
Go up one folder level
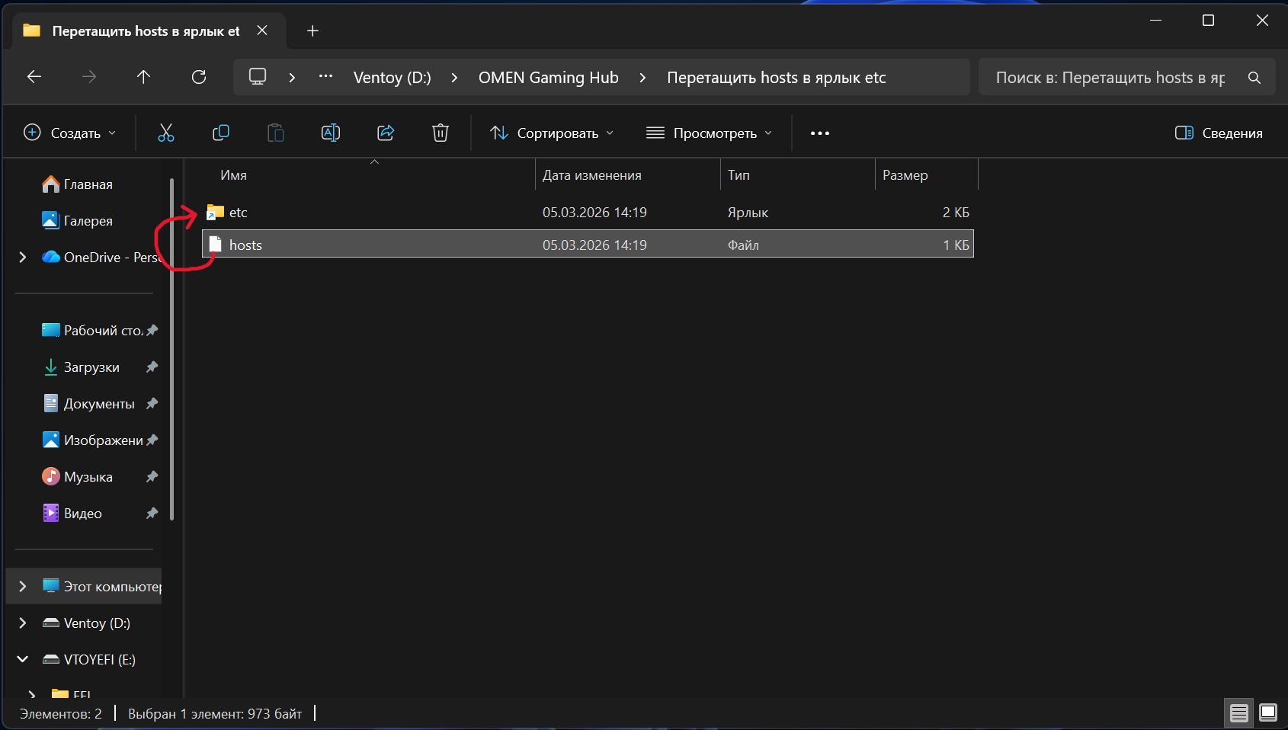(143, 77)
